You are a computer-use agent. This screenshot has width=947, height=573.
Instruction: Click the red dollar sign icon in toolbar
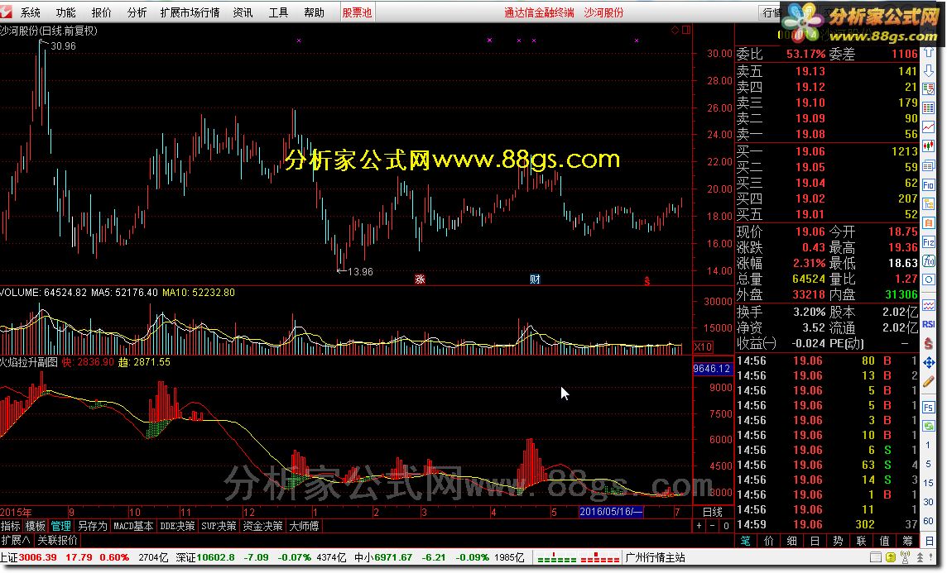tap(928, 343)
